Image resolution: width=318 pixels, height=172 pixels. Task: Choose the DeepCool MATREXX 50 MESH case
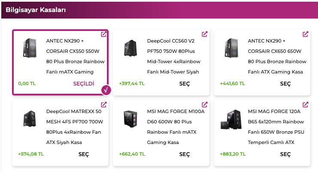point(84,154)
